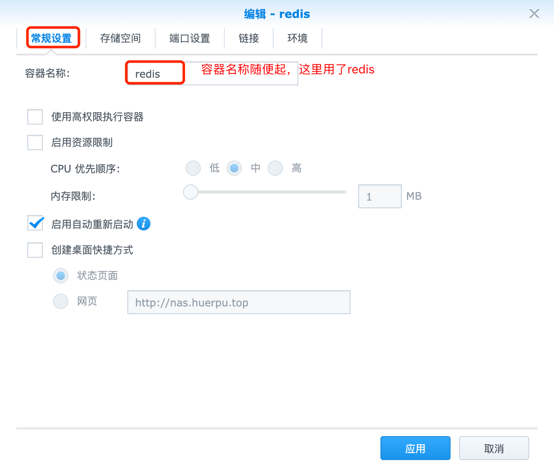Select 低 CPU priority radio button
The height and width of the screenshot is (466, 554).
[193, 168]
